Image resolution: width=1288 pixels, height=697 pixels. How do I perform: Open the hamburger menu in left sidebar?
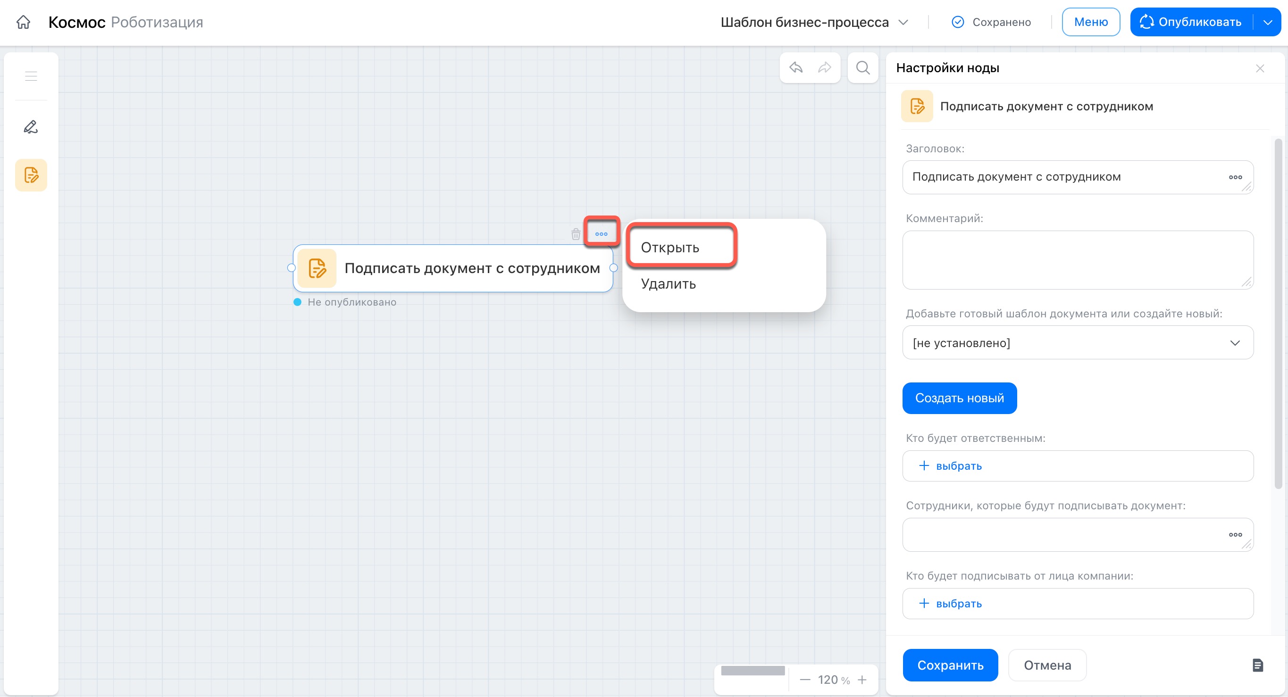31,76
